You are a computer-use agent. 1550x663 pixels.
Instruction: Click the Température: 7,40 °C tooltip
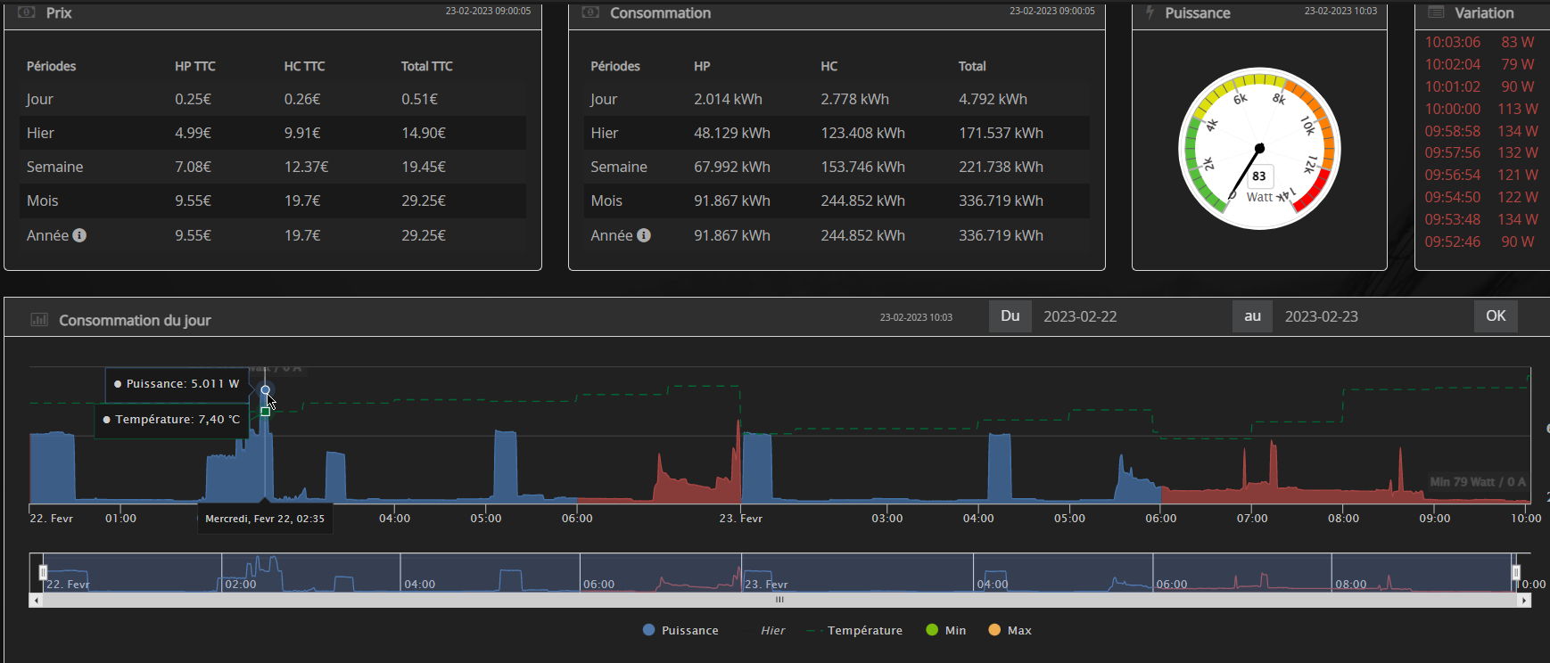(x=171, y=420)
